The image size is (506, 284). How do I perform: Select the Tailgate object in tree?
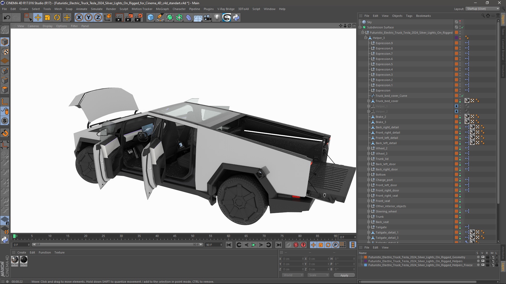point(381,227)
